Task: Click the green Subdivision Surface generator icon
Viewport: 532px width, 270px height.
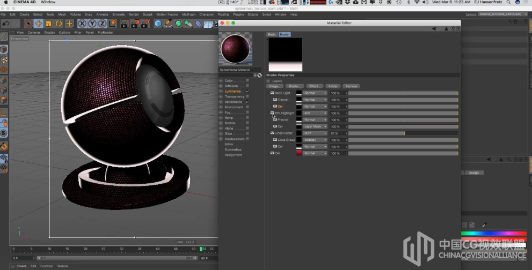Action: tap(178, 24)
